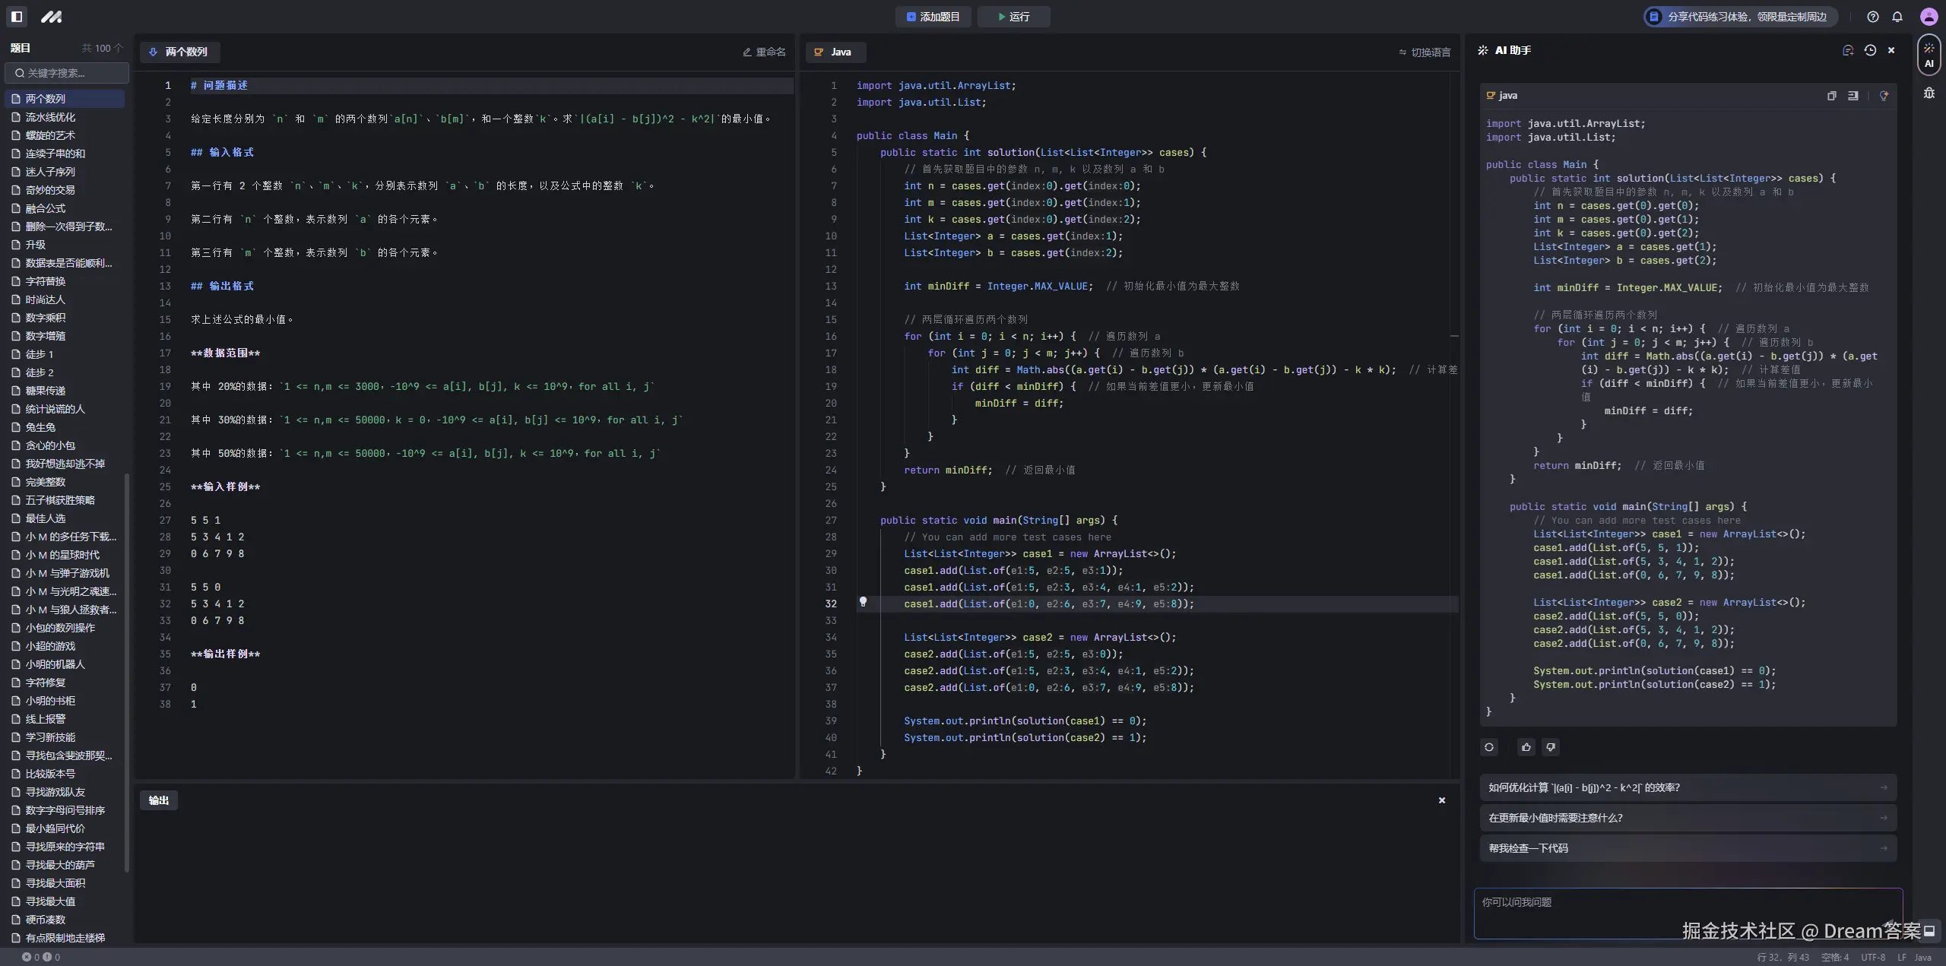The width and height of the screenshot is (1946, 966).
Task: Toggle the left sidebar panel icon
Action: pos(17,16)
